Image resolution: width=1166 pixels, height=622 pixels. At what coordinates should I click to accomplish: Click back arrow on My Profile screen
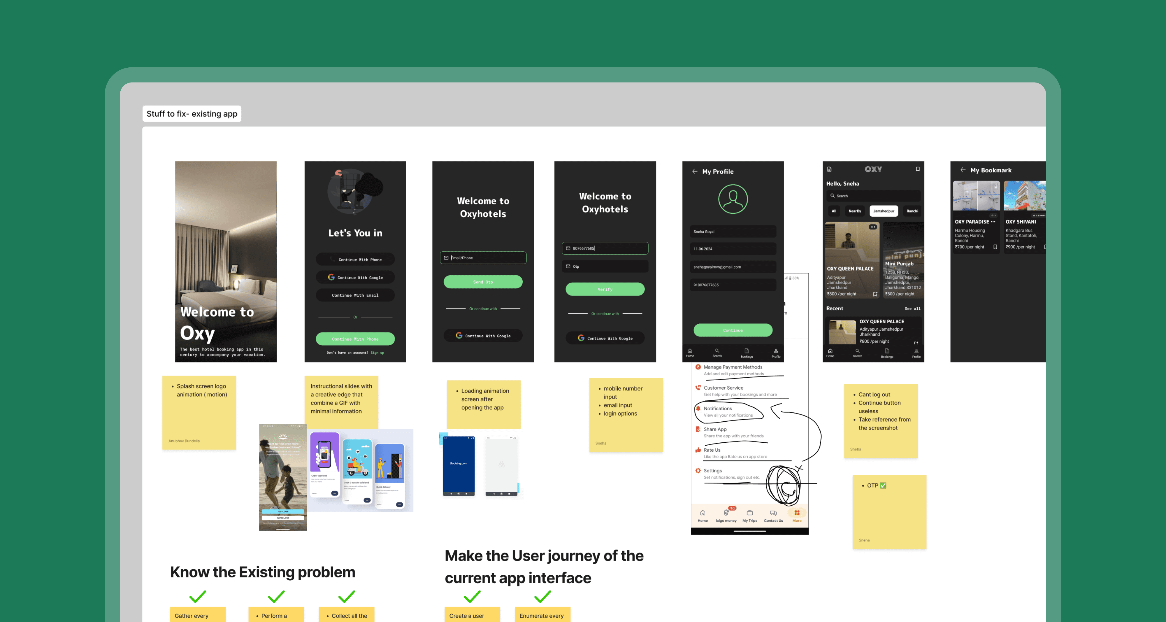coord(694,171)
